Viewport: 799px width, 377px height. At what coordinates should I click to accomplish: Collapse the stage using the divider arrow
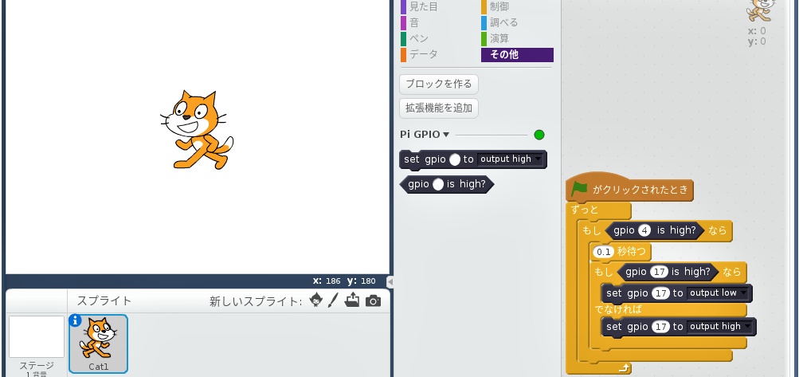pyautogui.click(x=390, y=281)
